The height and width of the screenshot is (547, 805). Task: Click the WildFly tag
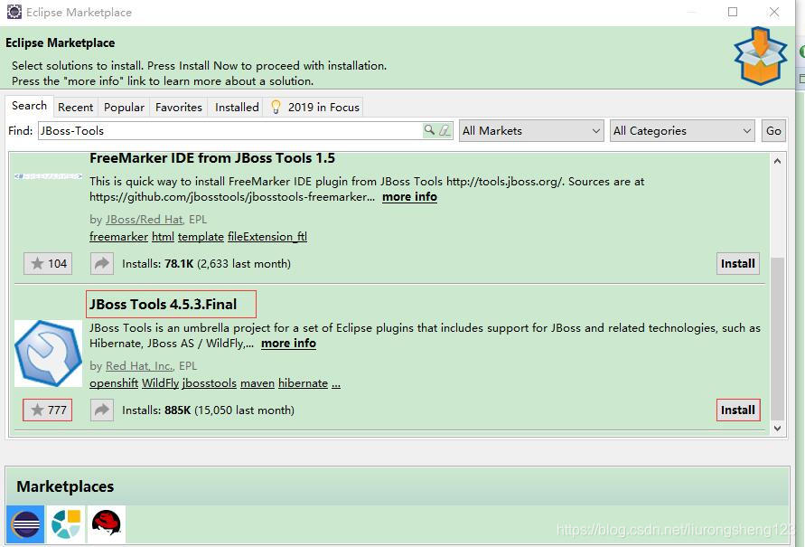pyautogui.click(x=160, y=383)
